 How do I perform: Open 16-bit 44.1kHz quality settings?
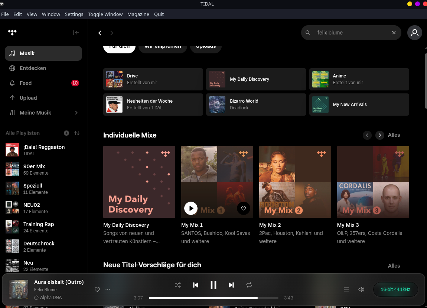(395, 289)
